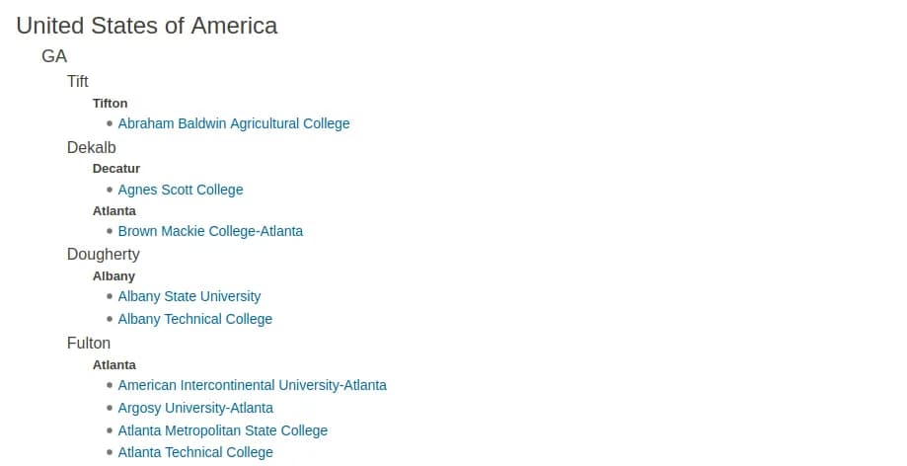Viewport: 907px width, 466px height.
Task: Select the Albany Technical College link
Action: pos(195,319)
